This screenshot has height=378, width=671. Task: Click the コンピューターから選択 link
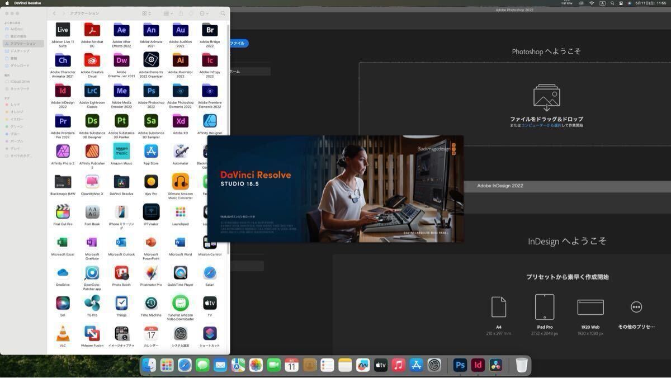point(541,126)
